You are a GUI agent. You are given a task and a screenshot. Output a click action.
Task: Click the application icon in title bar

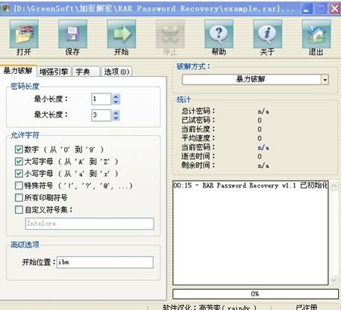[5, 9]
